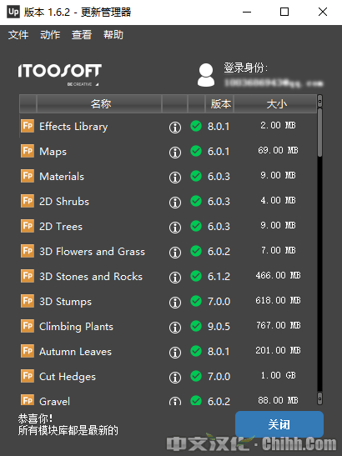This screenshot has width=342, height=456.
Task: Click the 466.00 MB size value
Action: (279, 275)
